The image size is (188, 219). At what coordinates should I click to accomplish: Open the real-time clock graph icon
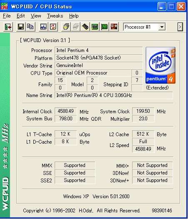[x=43, y=27]
